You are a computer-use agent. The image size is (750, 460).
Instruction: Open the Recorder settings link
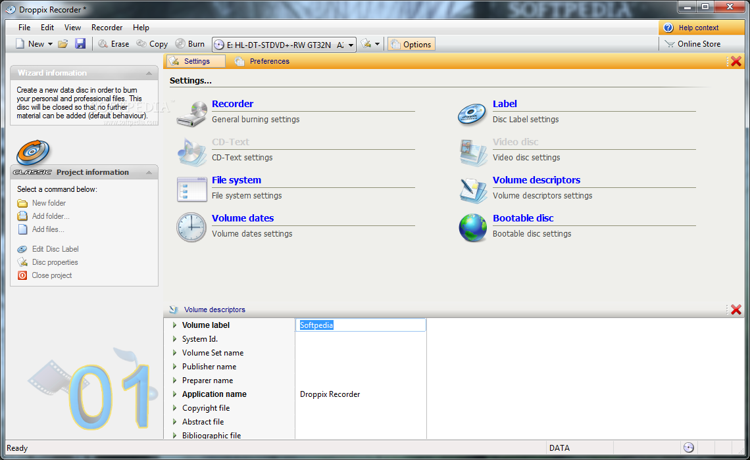232,104
